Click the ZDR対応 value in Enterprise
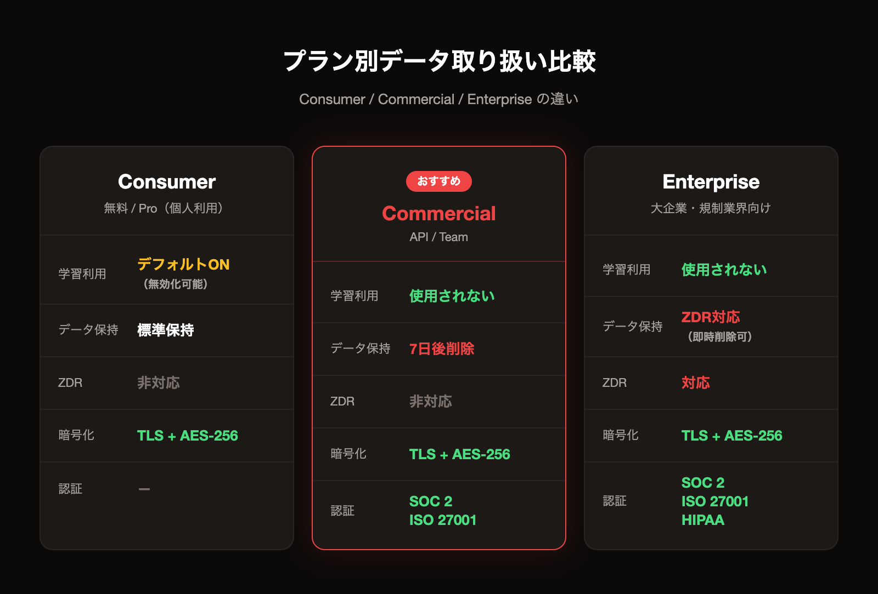Image resolution: width=878 pixels, height=594 pixels. pyautogui.click(x=711, y=317)
